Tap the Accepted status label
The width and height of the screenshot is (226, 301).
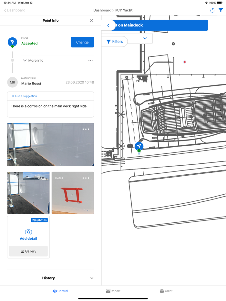pos(29,44)
